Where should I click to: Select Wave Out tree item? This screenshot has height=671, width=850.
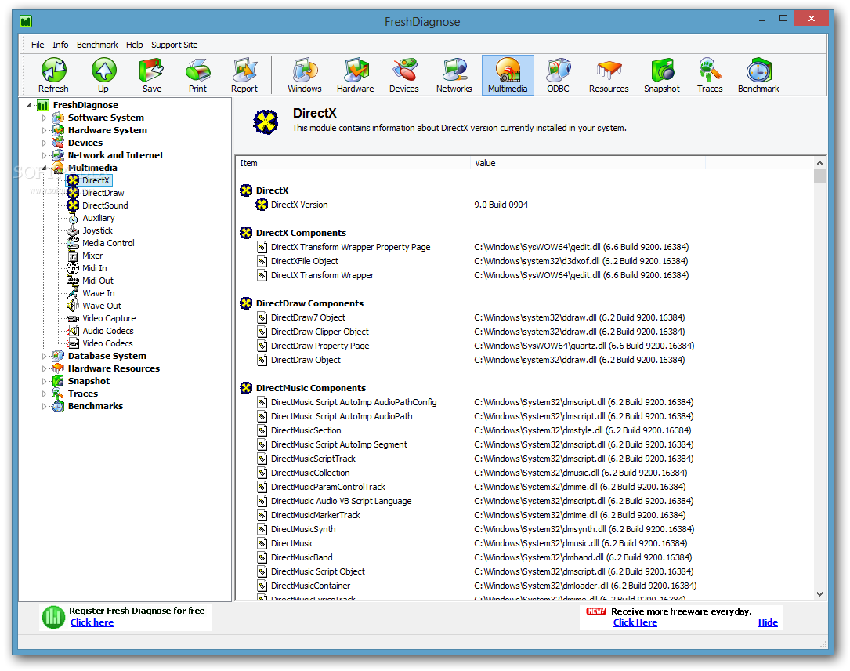click(x=102, y=306)
